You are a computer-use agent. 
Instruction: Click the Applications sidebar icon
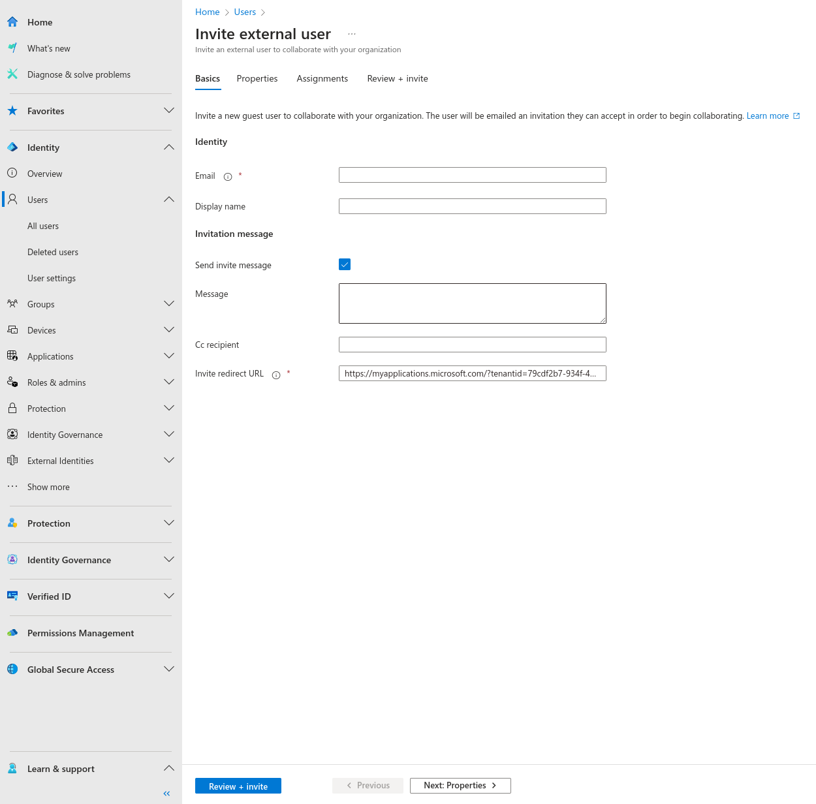tap(12, 356)
